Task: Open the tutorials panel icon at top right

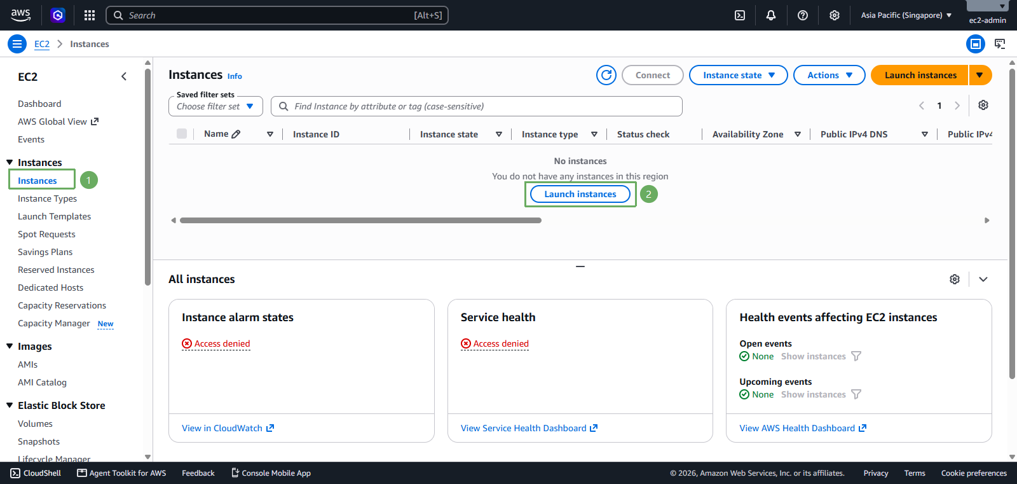Action: tap(1000, 44)
